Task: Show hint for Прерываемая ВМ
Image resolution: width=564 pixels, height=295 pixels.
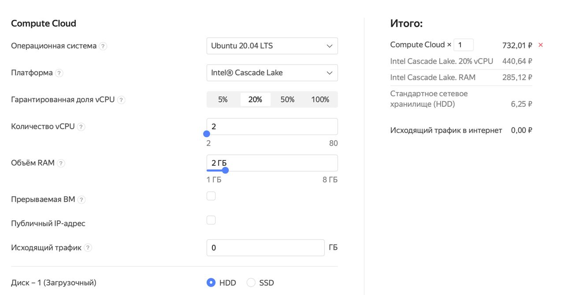Action: [82, 200]
